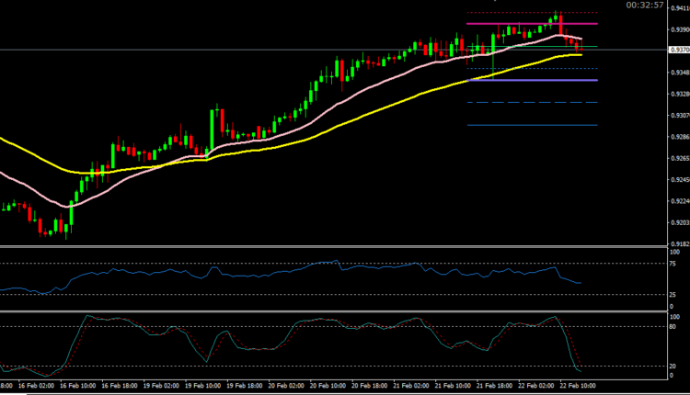The height and width of the screenshot is (395, 690).
Task: Click the 22 Feb 10:00 time label
Action: (577, 388)
